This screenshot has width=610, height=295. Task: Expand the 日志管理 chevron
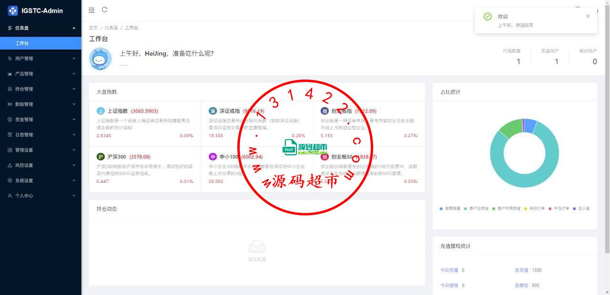point(74,135)
